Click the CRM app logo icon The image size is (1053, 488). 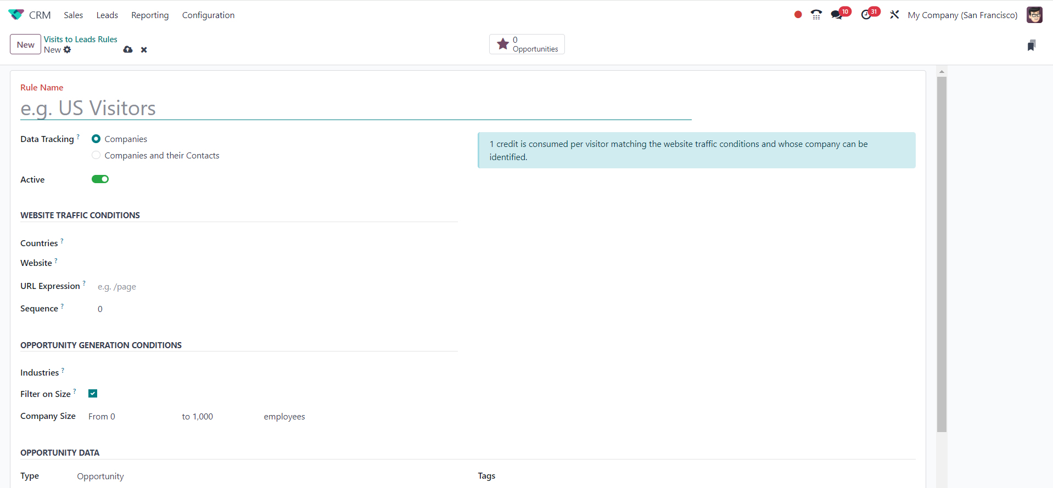point(16,15)
